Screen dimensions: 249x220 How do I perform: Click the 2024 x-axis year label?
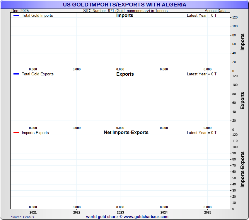click(x=164, y=212)
